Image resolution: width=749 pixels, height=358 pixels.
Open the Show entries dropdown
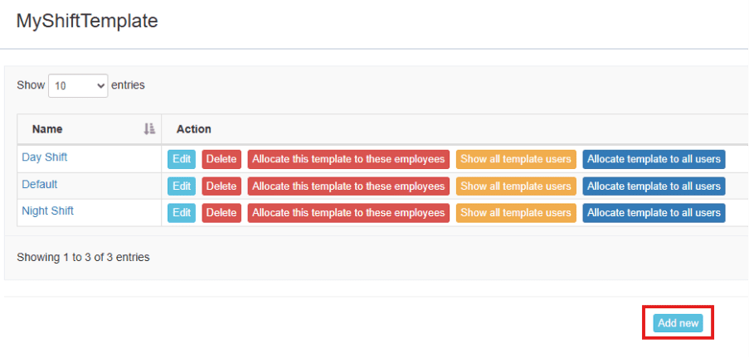click(x=78, y=85)
